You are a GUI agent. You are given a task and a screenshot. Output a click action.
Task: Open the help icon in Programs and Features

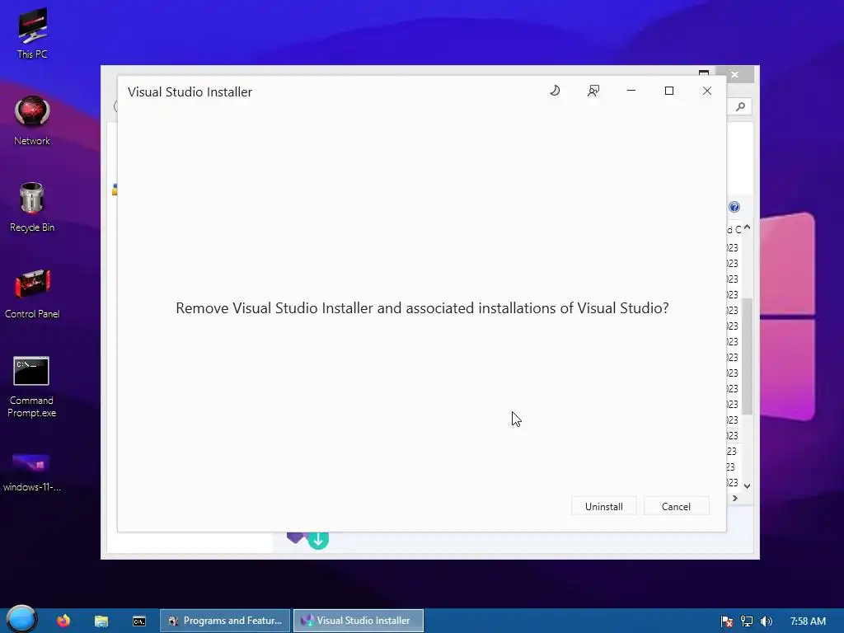tap(734, 207)
